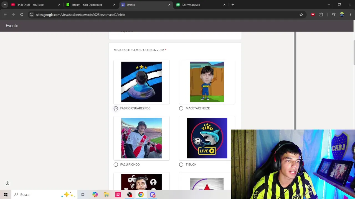Bookmark this page with star icon
The height and width of the screenshot is (199, 355).
[x=301, y=15]
